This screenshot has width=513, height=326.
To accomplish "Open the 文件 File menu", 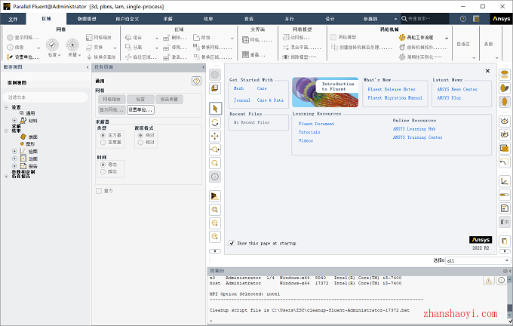I will pyautogui.click(x=13, y=19).
